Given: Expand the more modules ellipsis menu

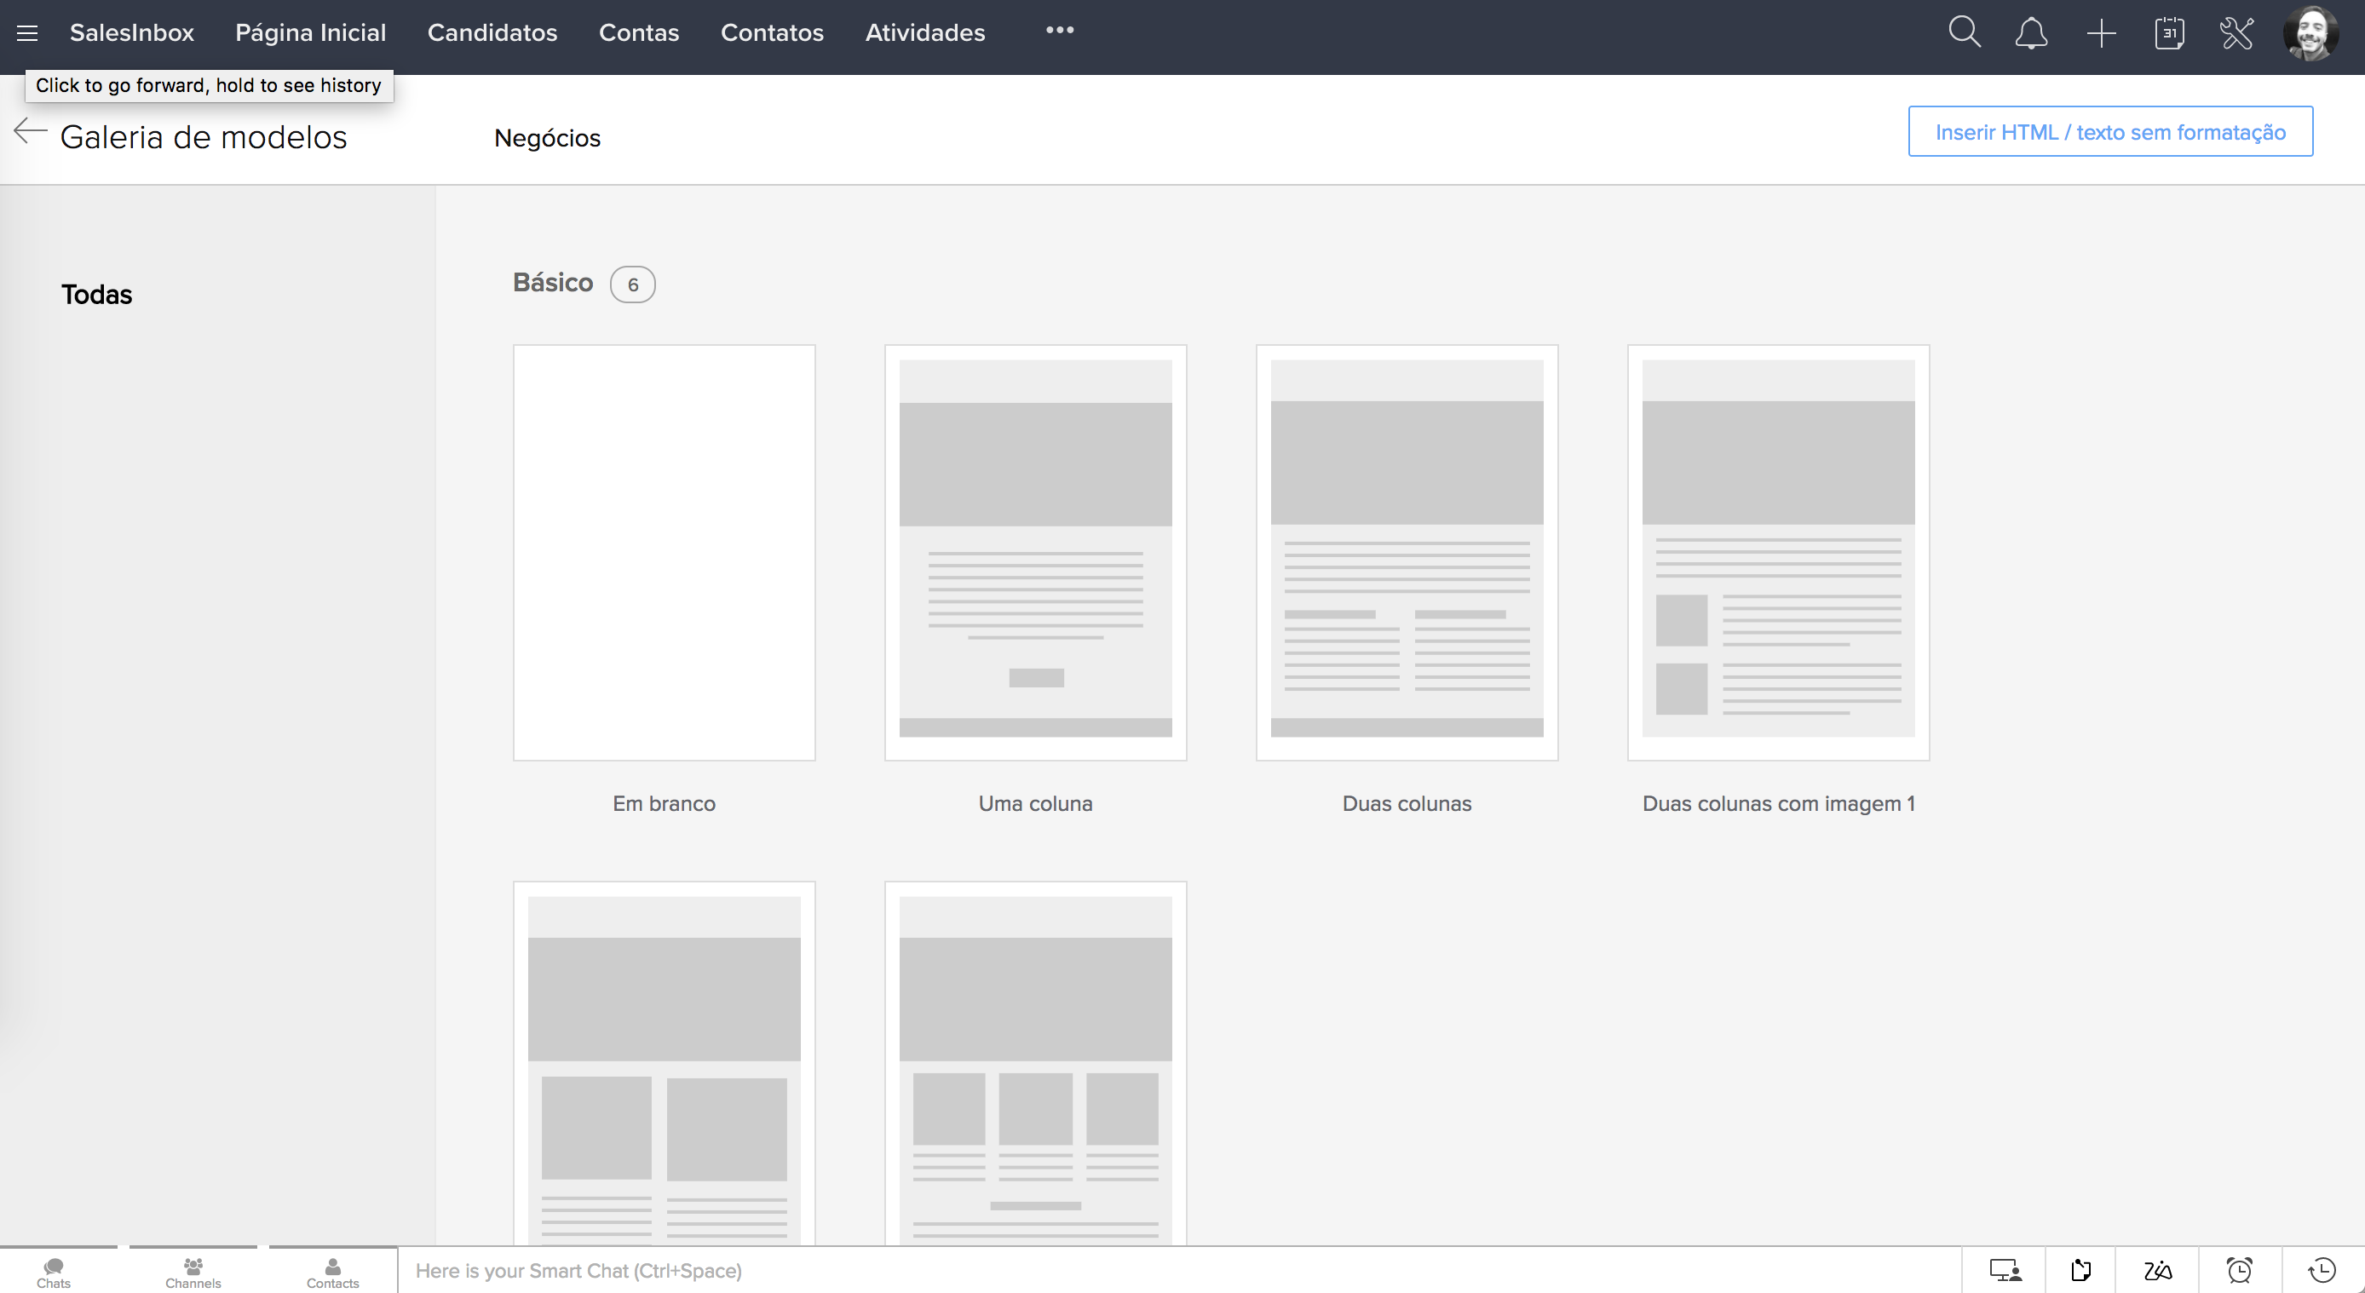Looking at the screenshot, I should point(1060,31).
